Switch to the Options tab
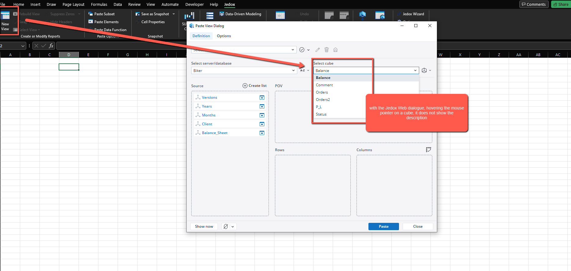The image size is (571, 271). (x=224, y=36)
